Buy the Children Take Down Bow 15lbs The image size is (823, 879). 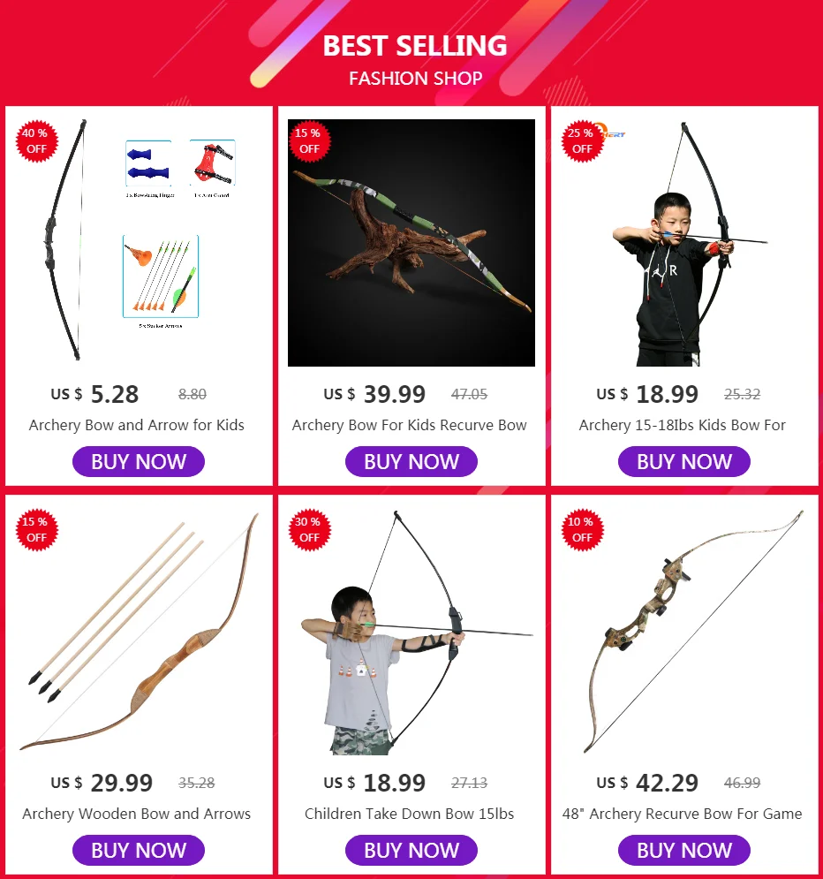pos(411,850)
